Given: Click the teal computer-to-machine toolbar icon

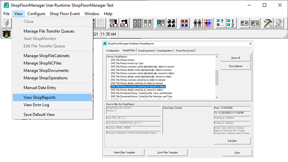Looking at the screenshot, I should click(x=161, y=23).
